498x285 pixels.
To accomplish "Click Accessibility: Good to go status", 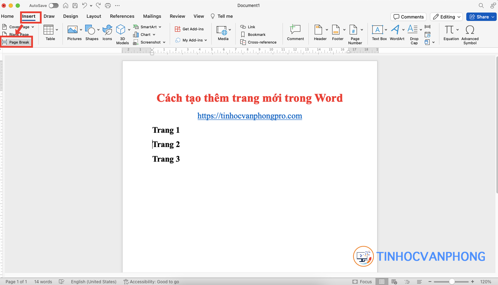I will coord(151,282).
